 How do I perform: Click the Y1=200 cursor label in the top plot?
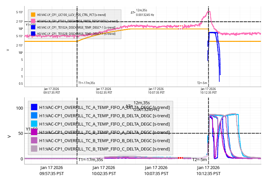pos(31,25)
